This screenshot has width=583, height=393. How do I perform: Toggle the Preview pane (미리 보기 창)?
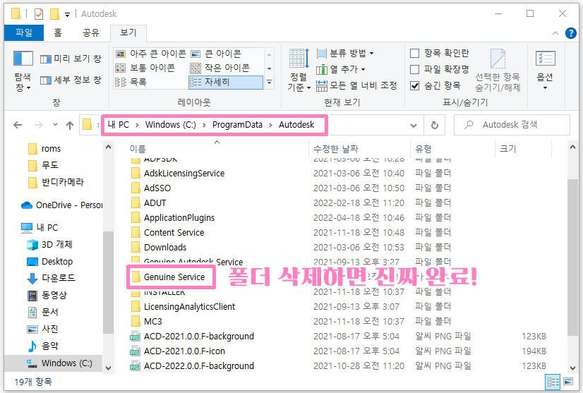coord(71,59)
